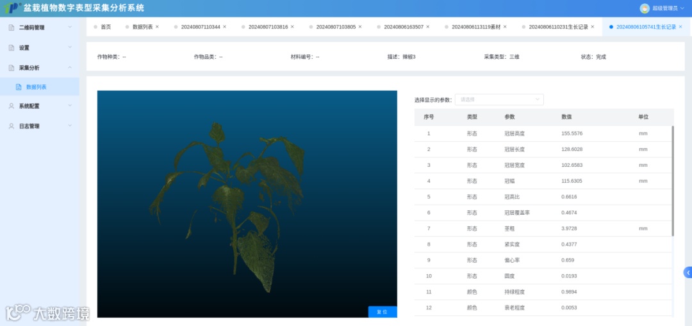The height and width of the screenshot is (326, 692).
Task: Click the 偏心率 parameter cell
Action: 512,260
